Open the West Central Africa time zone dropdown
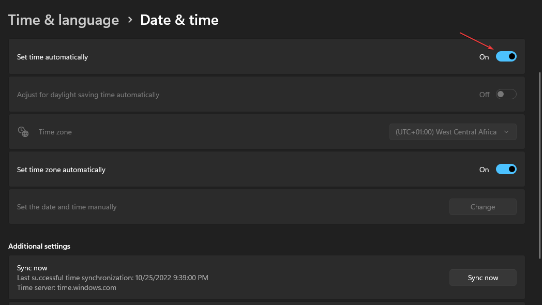Viewport: 542px width, 305px height. point(453,132)
